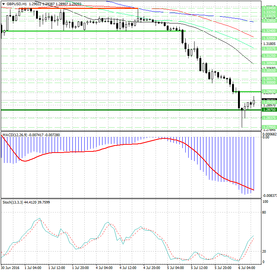Click the Stoch(13,3,3) indicator label

pyautogui.click(x=13, y=202)
